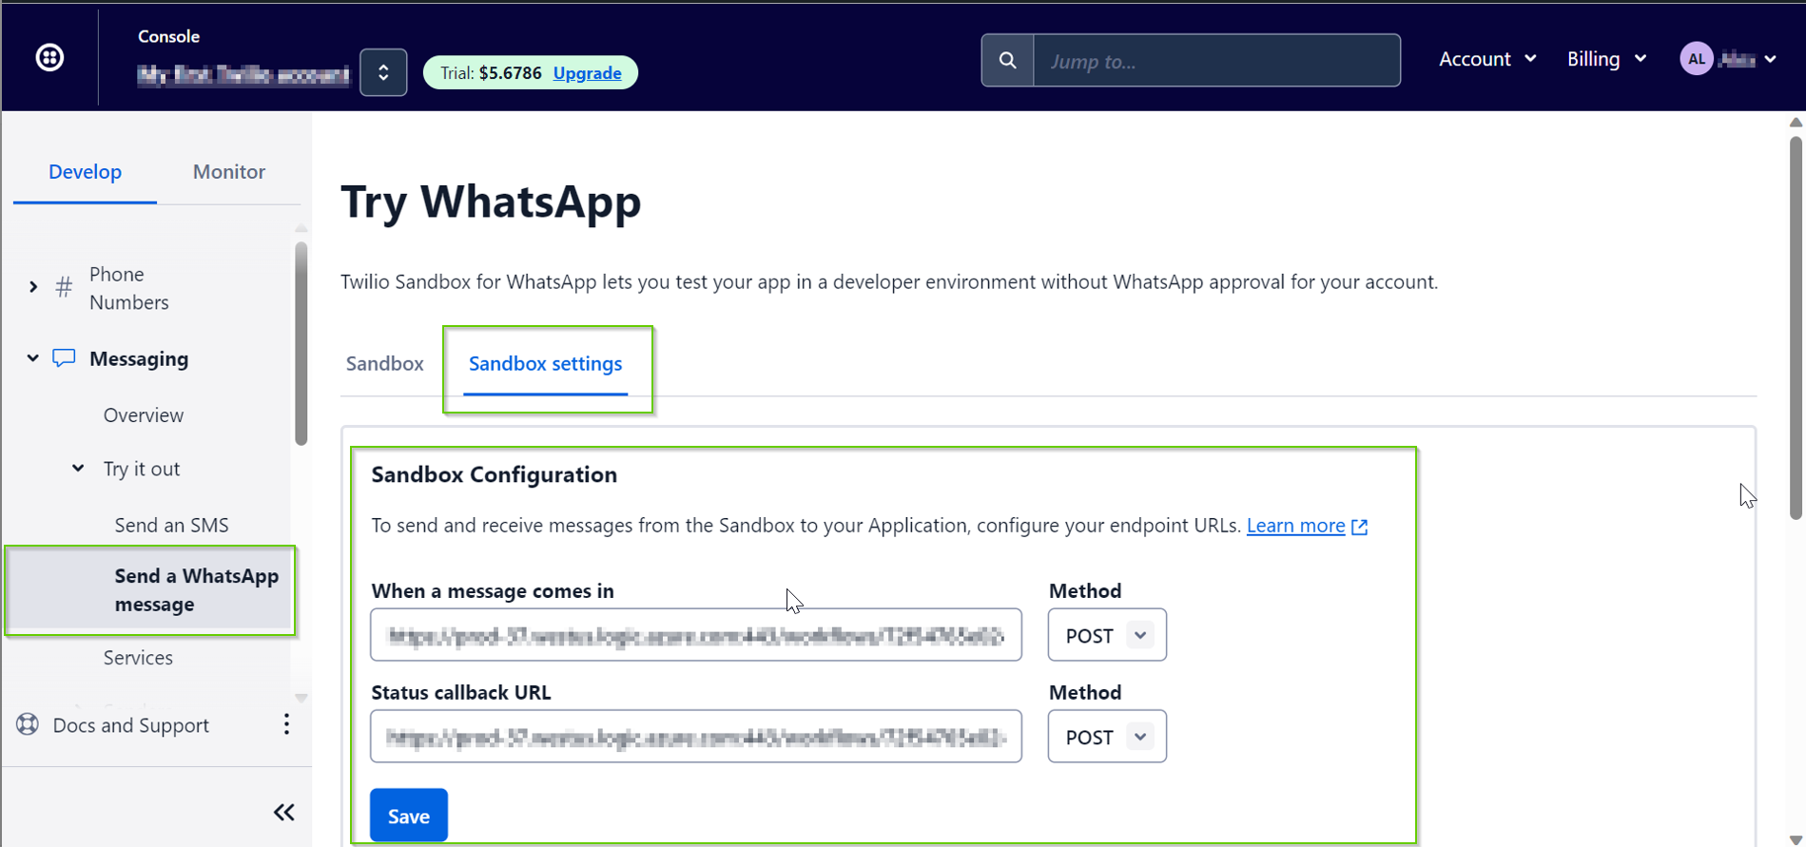Click the Upgrade link
This screenshot has height=847, width=1806.
[587, 73]
